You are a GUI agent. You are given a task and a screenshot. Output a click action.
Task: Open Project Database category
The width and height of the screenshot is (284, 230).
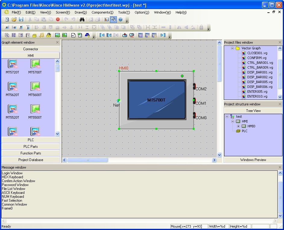click(x=31, y=160)
